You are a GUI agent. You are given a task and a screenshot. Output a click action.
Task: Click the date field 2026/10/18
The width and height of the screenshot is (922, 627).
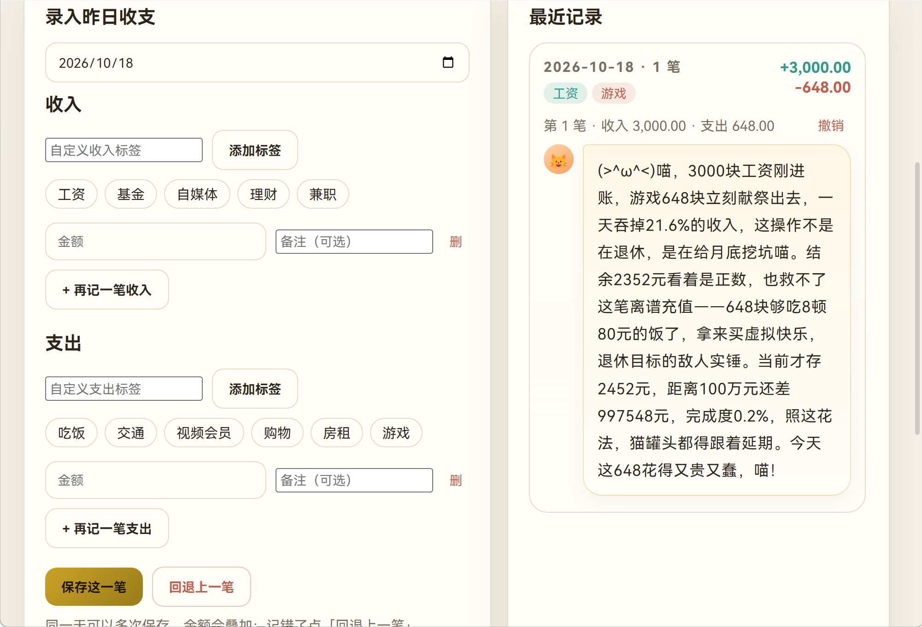[x=257, y=63]
